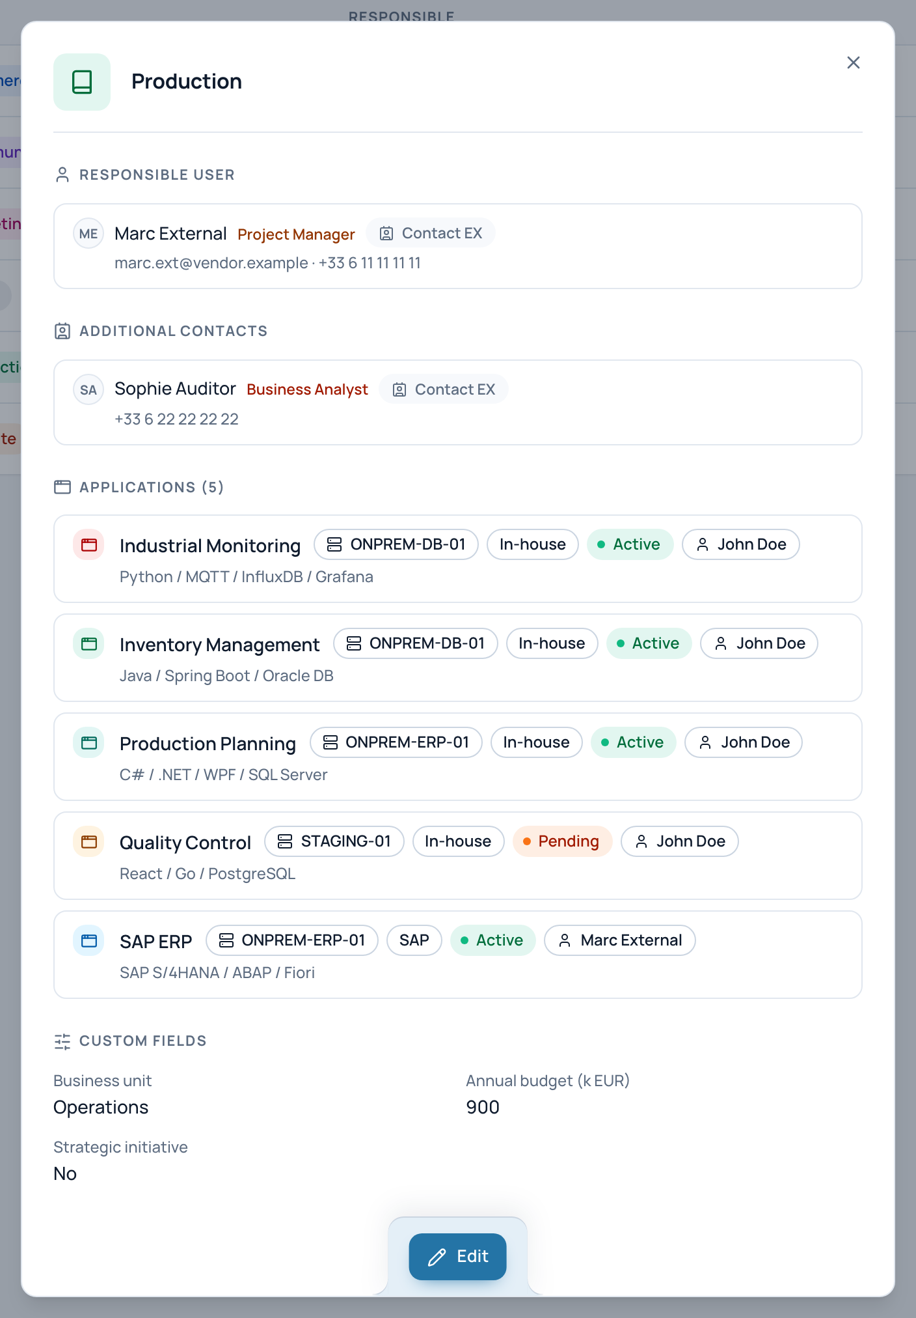
Task: Click Marc External's Contact EX badge
Action: coord(431,233)
